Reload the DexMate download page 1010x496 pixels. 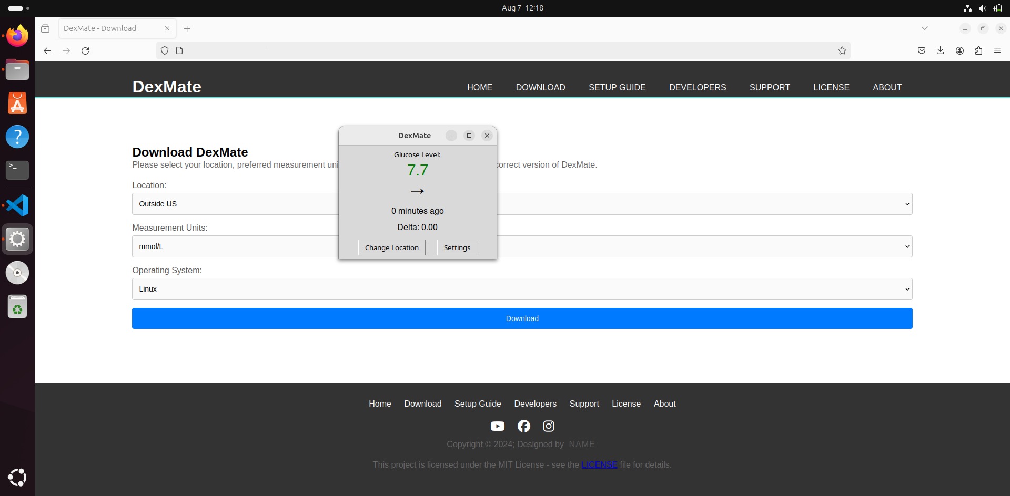click(x=85, y=50)
